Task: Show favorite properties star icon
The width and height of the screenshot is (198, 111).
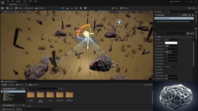Action: [191, 33]
